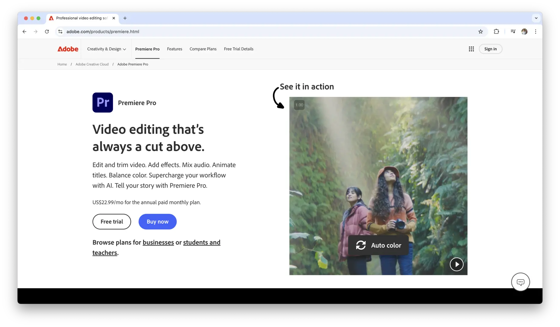Open the media controls icon in toolbar
Viewport: 560px width, 327px height.
(513, 31)
